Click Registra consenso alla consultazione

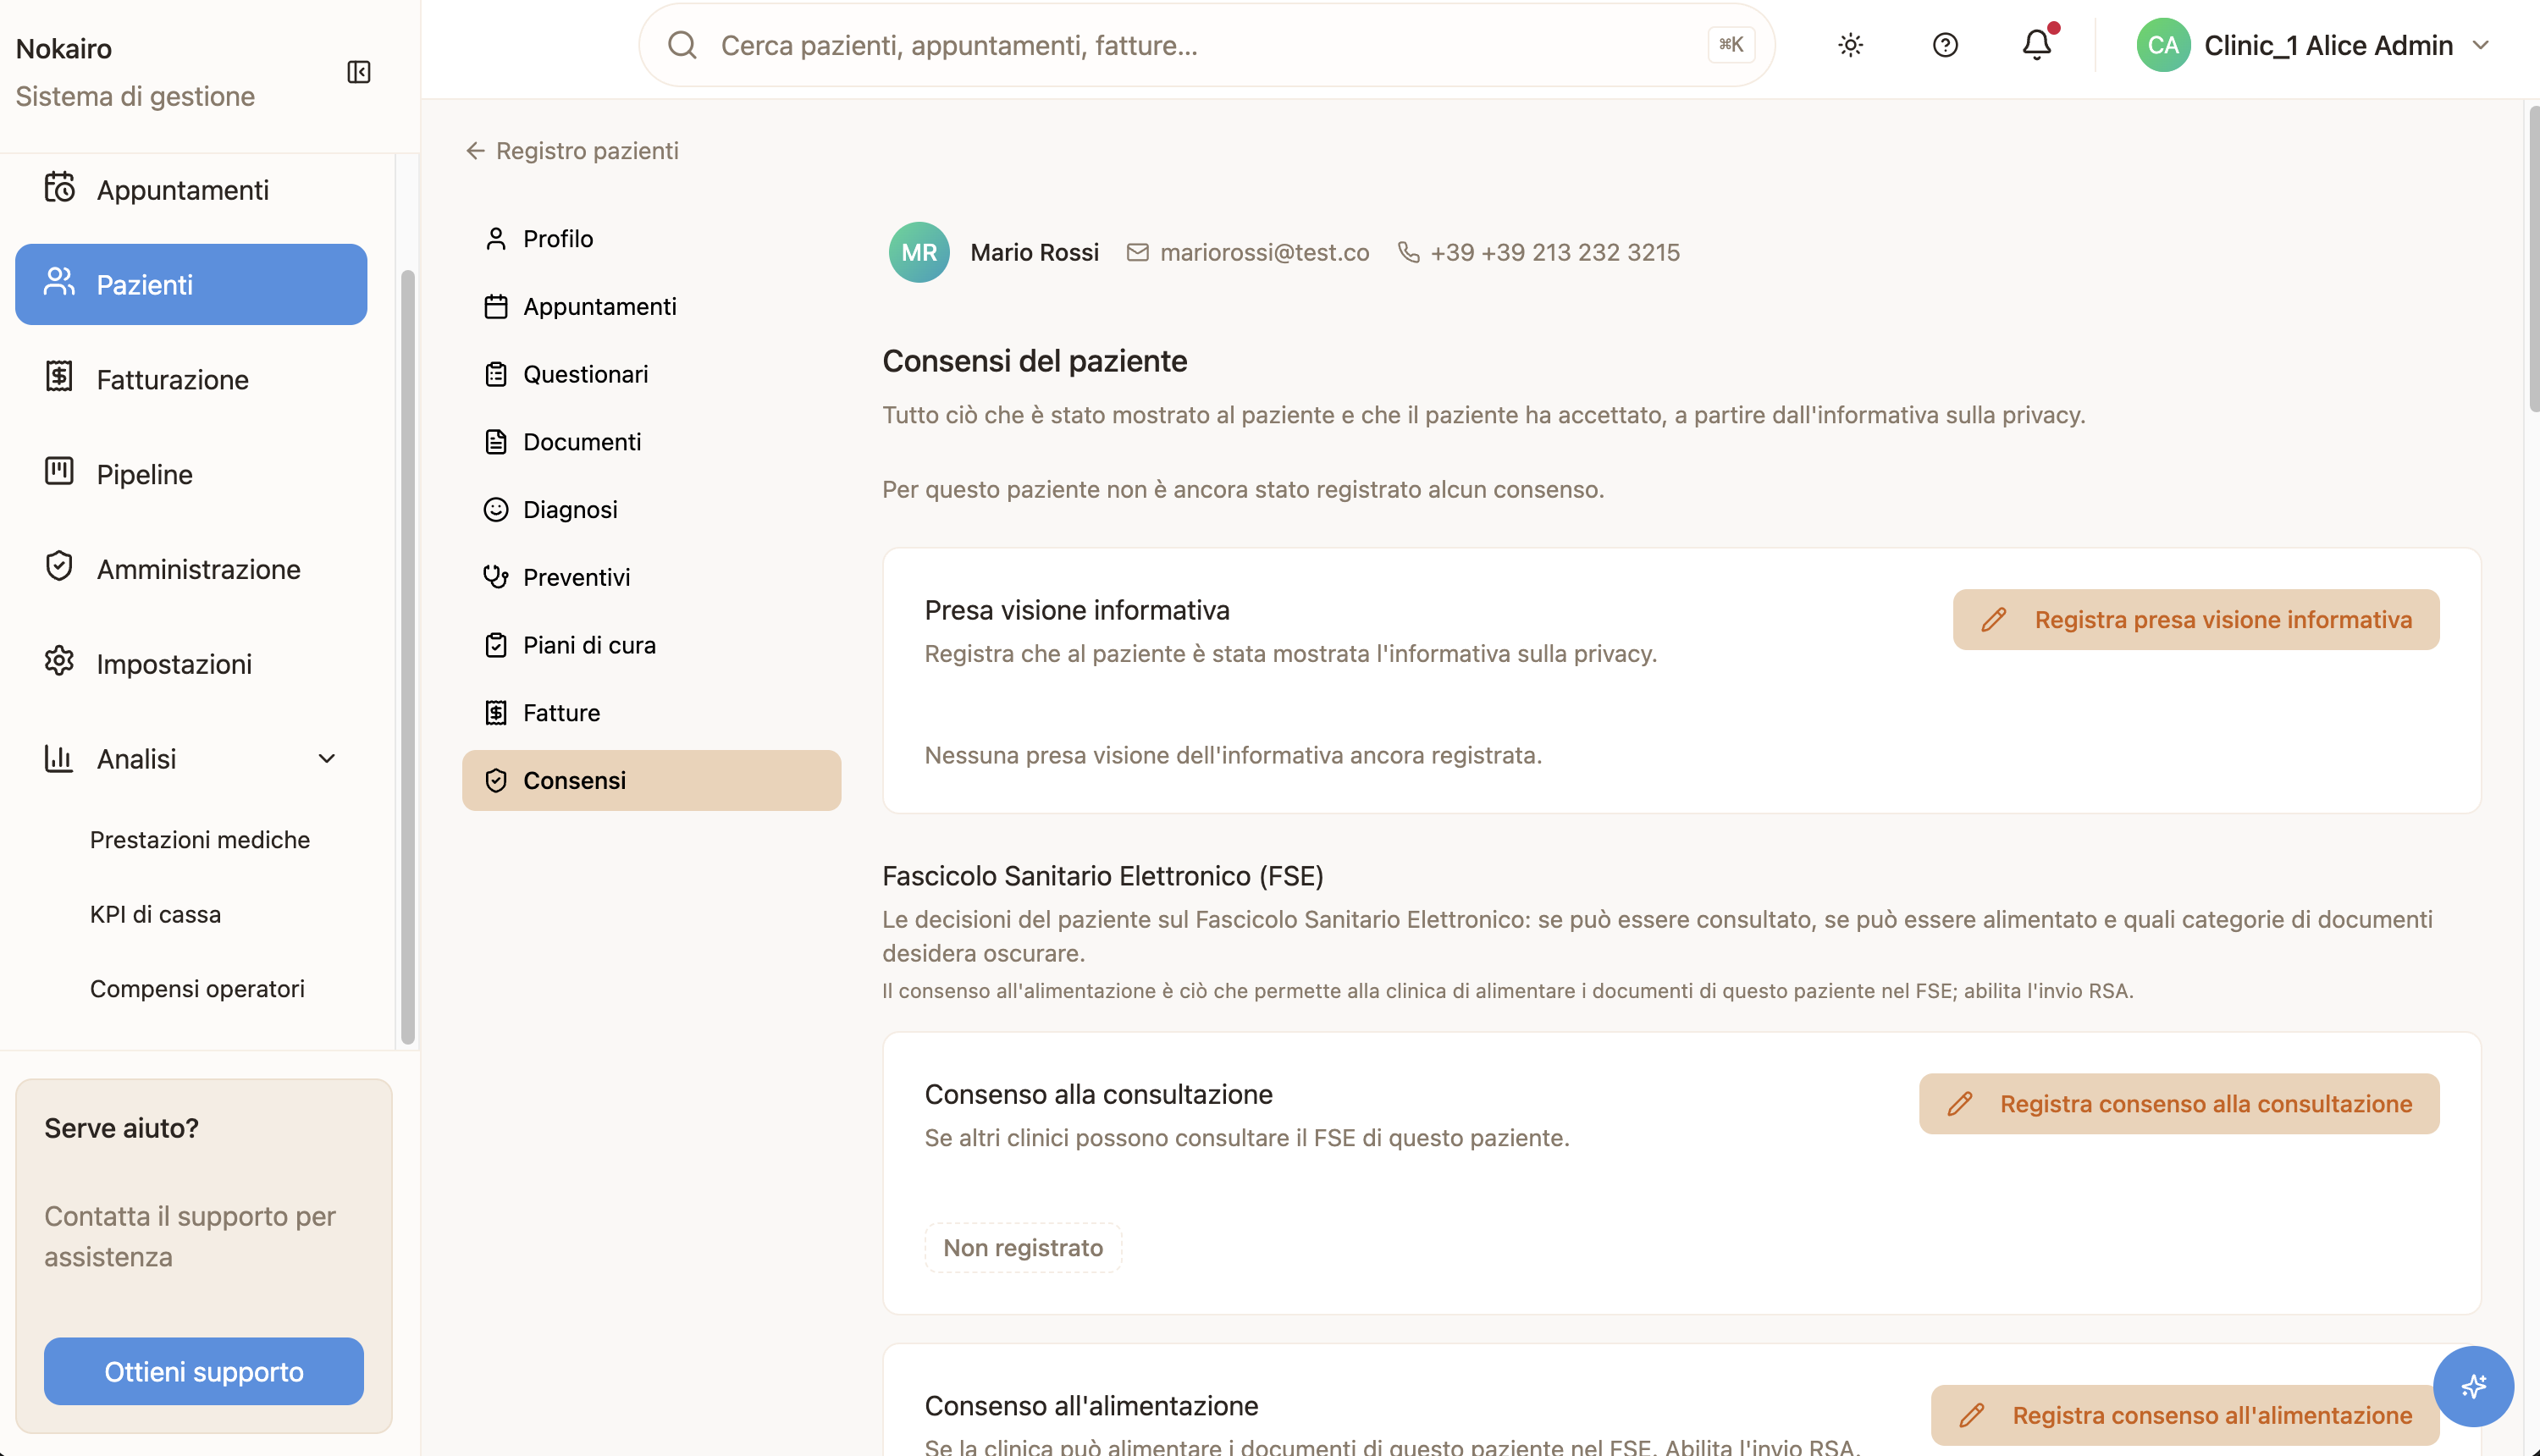coord(2179,1103)
